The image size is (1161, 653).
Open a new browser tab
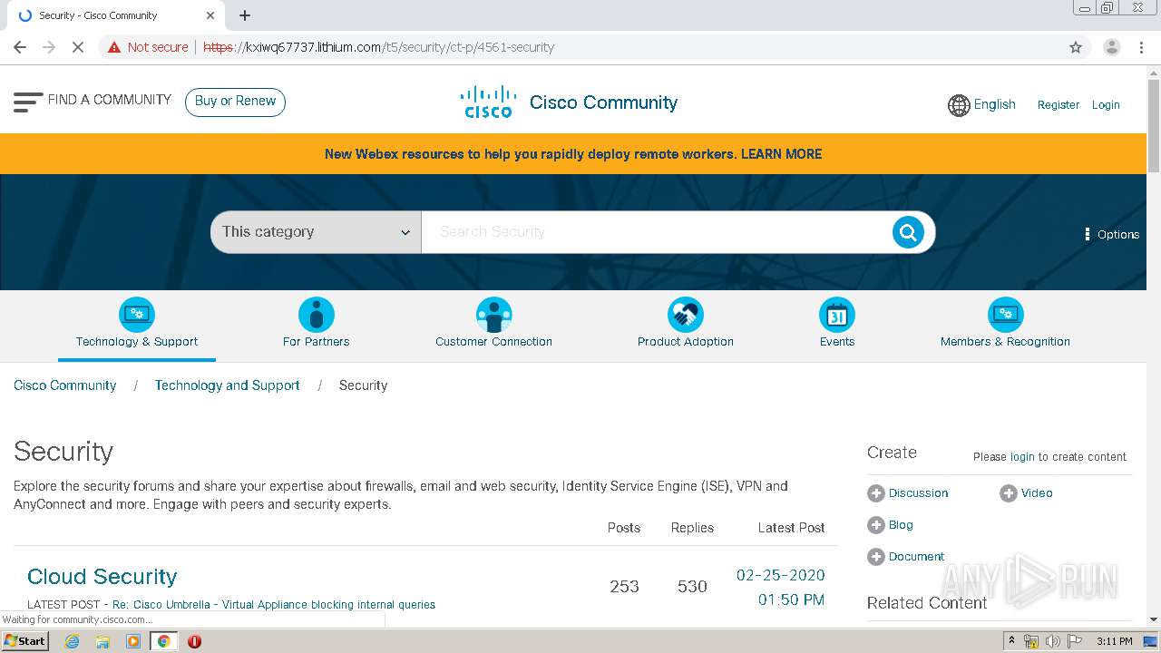(245, 15)
